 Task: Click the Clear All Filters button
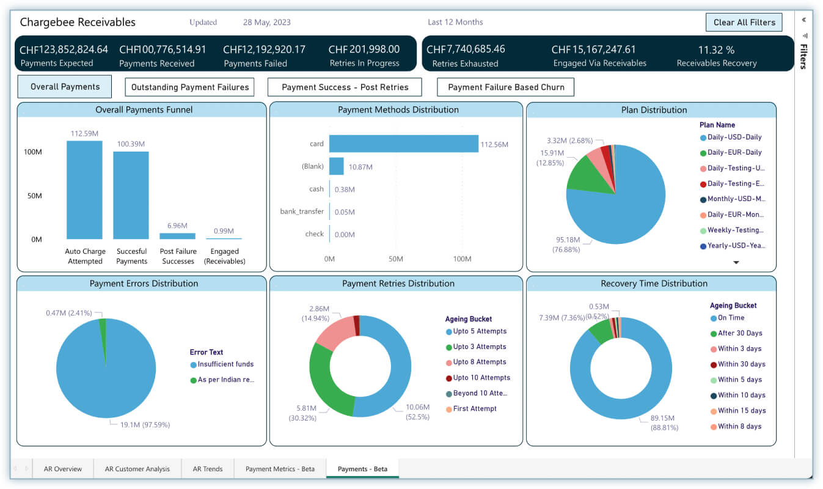pos(744,23)
